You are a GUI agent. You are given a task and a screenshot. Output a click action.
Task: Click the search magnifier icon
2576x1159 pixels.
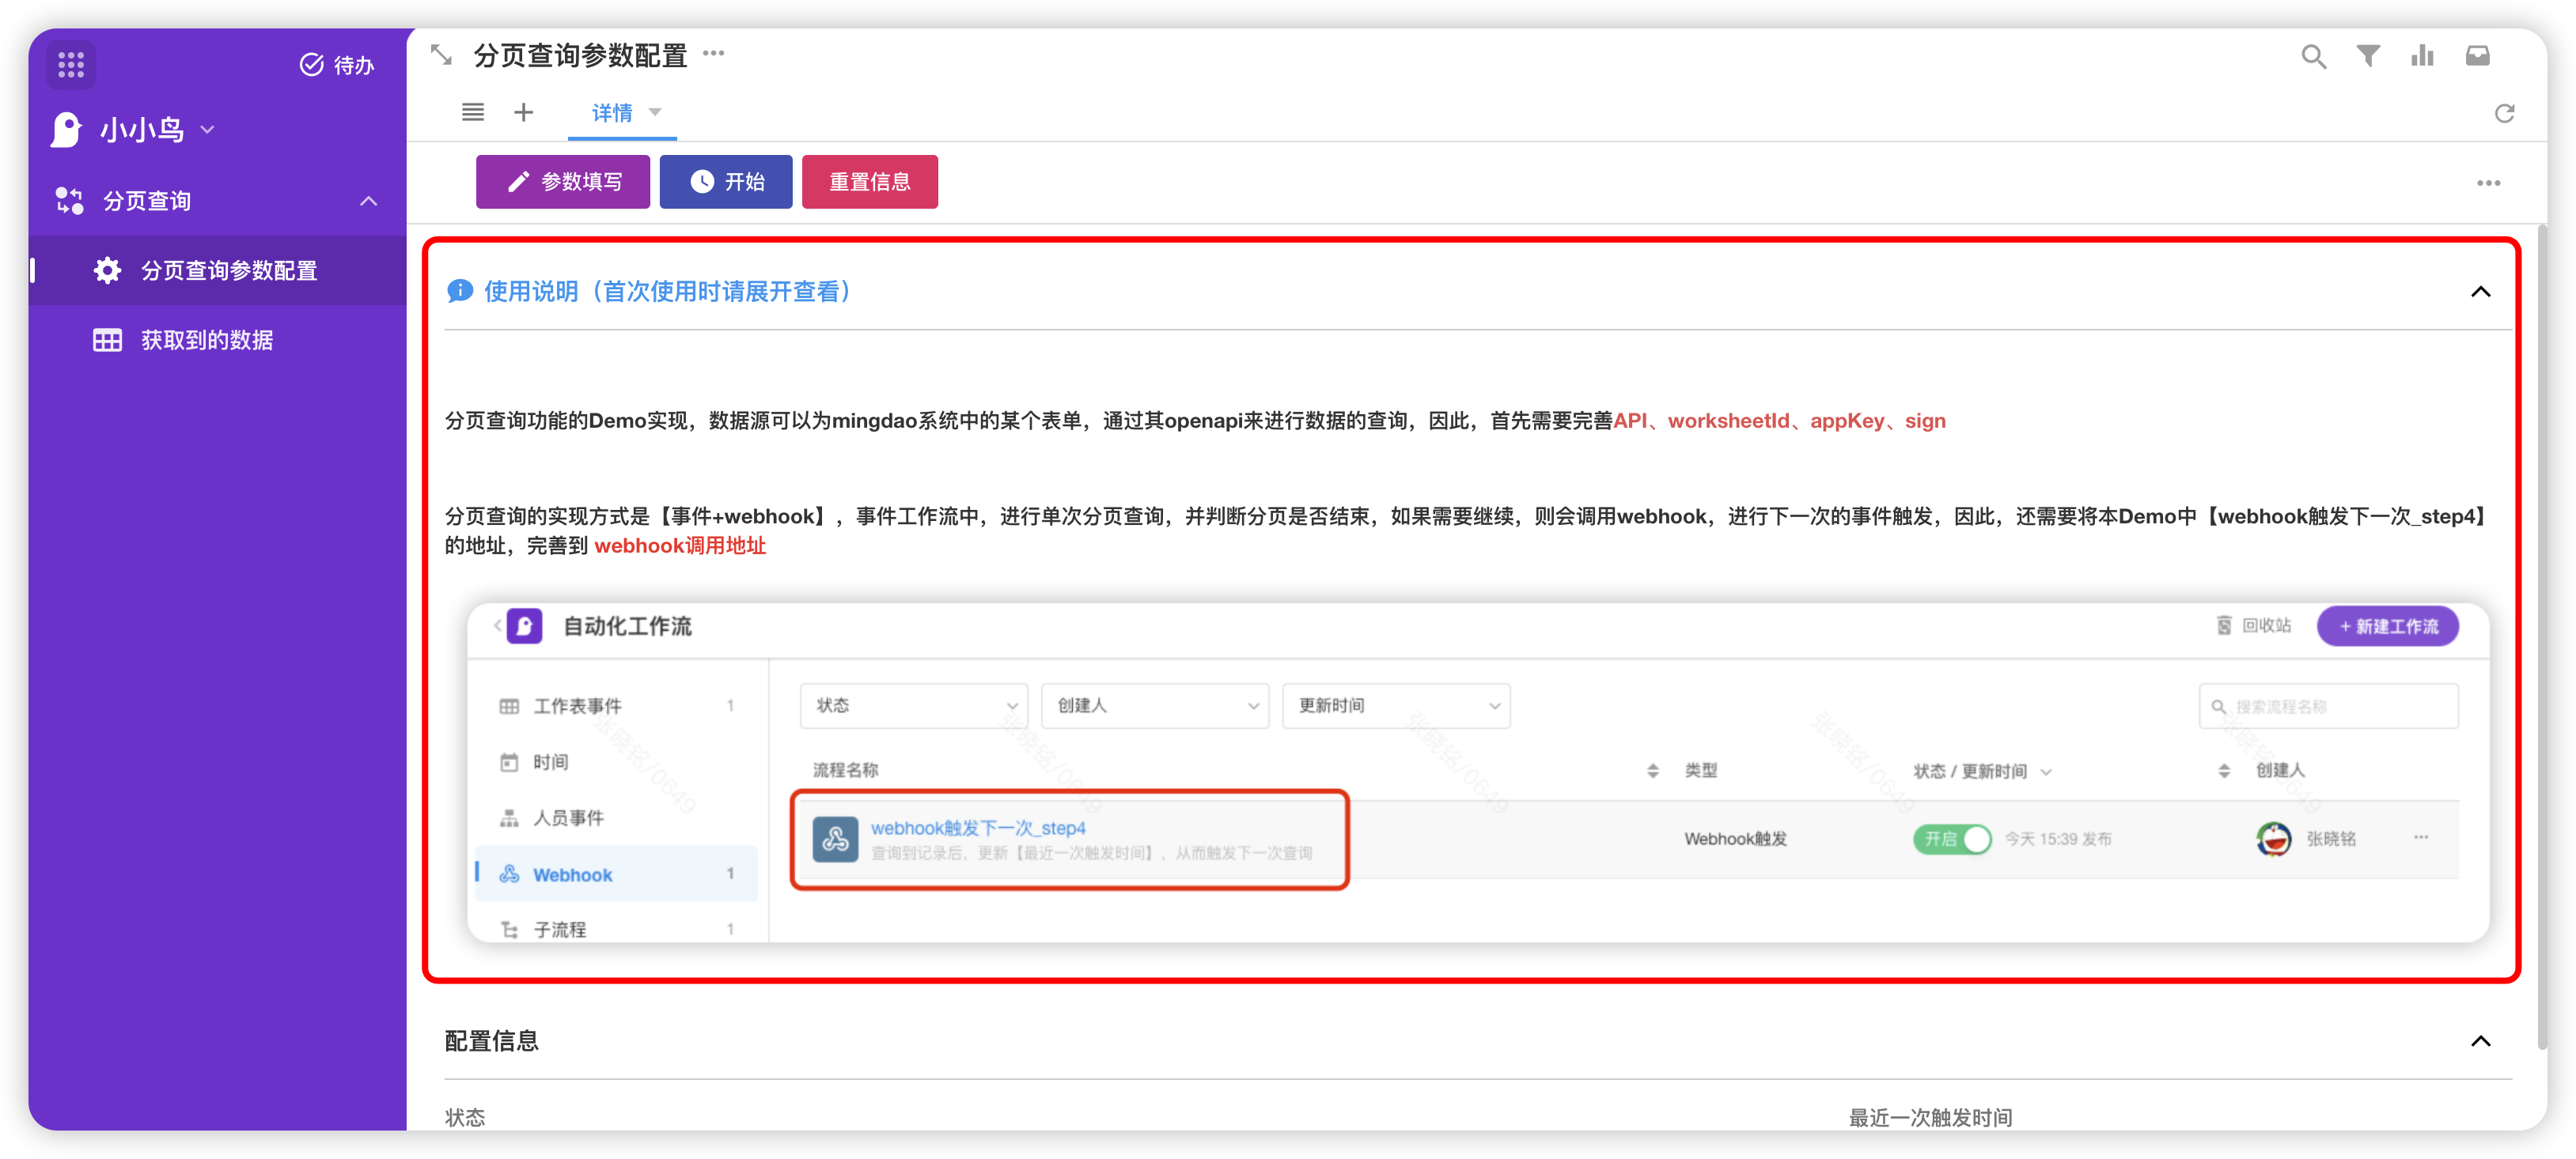[x=2313, y=56]
